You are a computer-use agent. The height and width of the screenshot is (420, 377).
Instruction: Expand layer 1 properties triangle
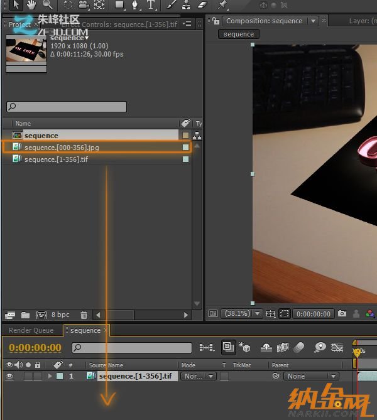(50, 377)
